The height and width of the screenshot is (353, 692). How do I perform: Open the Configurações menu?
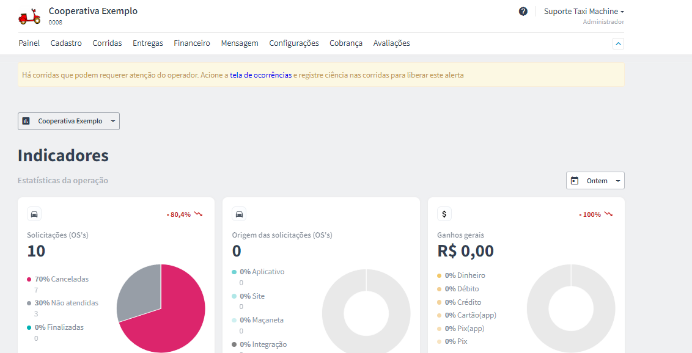tap(294, 43)
